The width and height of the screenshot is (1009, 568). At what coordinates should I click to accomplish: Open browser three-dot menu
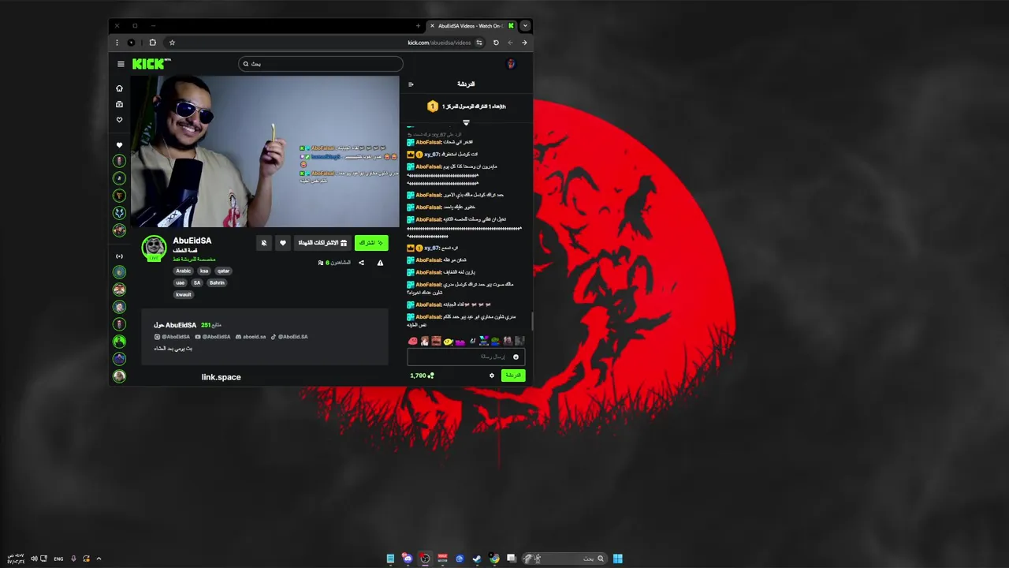click(117, 43)
